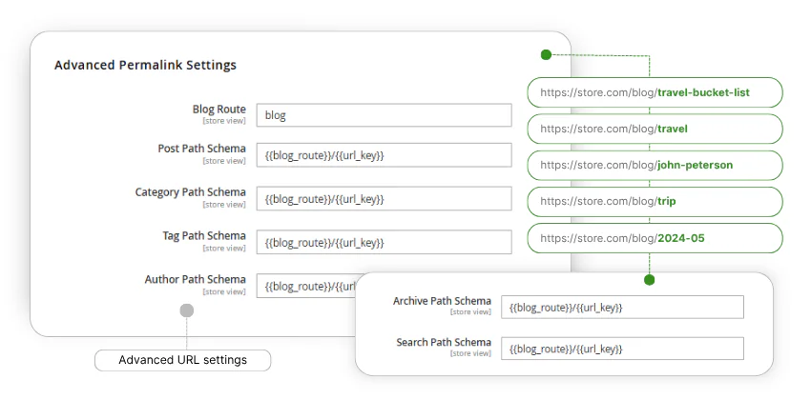
Task: Click inside the Tag Path Schema field
Action: click(x=384, y=243)
